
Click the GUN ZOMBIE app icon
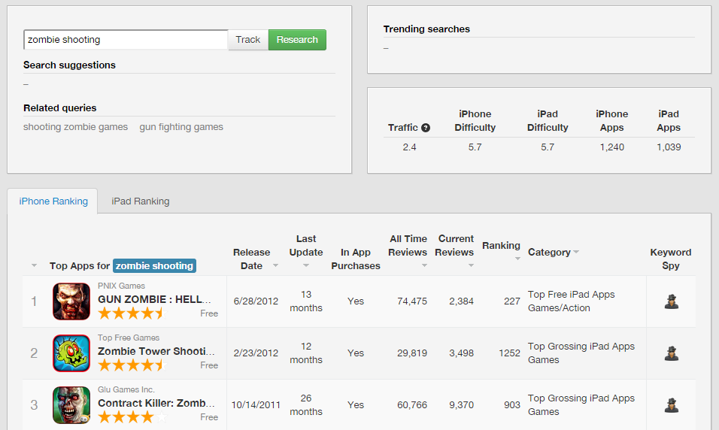71,301
